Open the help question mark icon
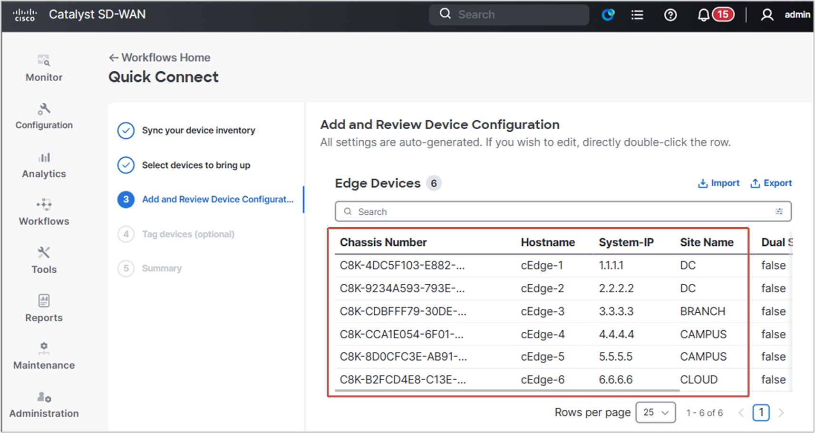This screenshot has width=815, height=433. (x=670, y=15)
